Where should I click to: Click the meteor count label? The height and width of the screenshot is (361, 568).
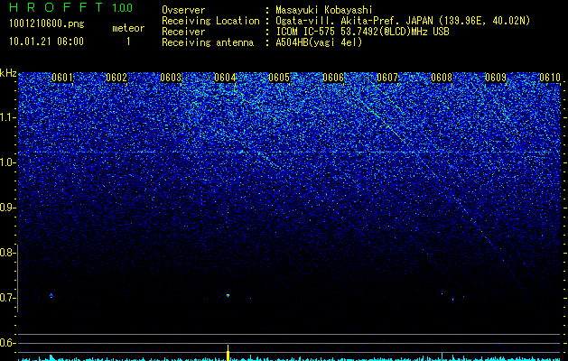coord(128,28)
